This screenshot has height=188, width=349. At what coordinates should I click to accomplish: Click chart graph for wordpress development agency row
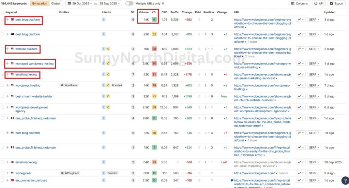point(301,107)
